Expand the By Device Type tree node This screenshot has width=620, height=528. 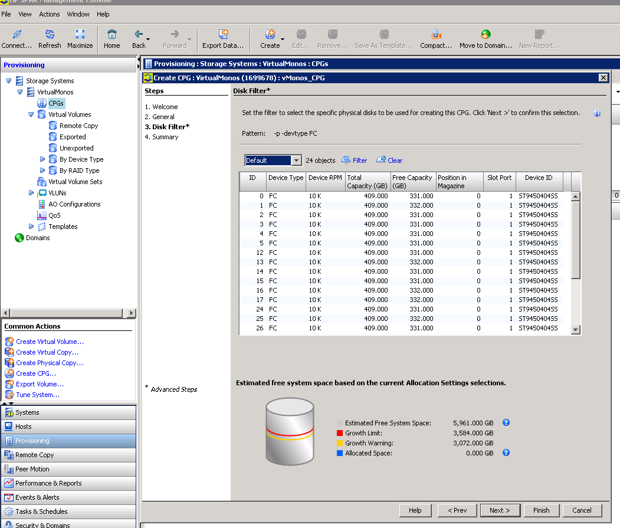(41, 159)
